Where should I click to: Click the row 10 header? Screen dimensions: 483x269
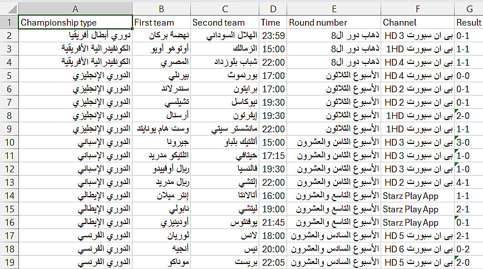coord(8,142)
